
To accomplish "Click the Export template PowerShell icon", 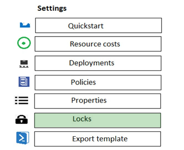I will (23, 138).
